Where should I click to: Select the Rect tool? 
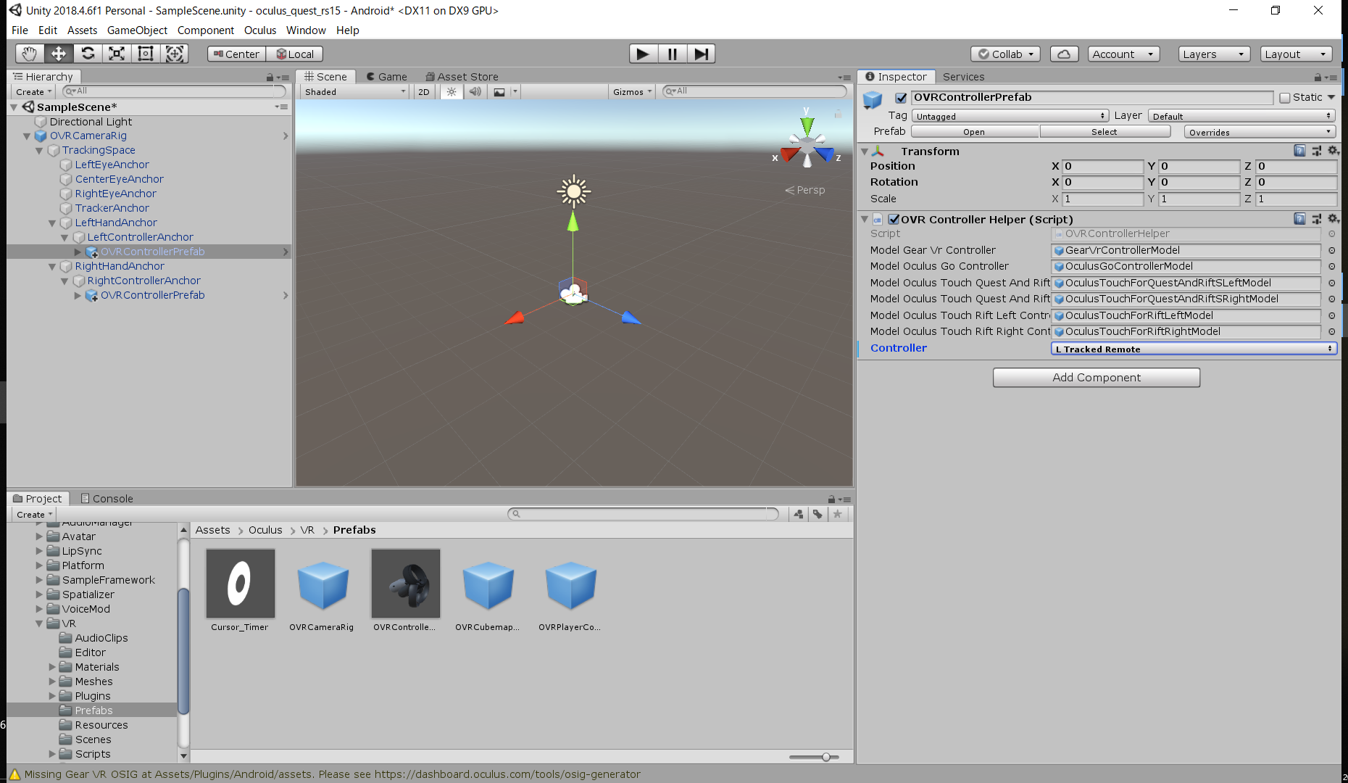(x=146, y=54)
